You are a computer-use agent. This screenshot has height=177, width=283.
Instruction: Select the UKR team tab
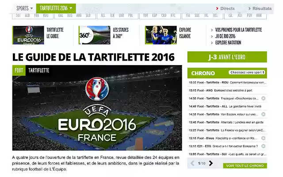click(121, 15)
